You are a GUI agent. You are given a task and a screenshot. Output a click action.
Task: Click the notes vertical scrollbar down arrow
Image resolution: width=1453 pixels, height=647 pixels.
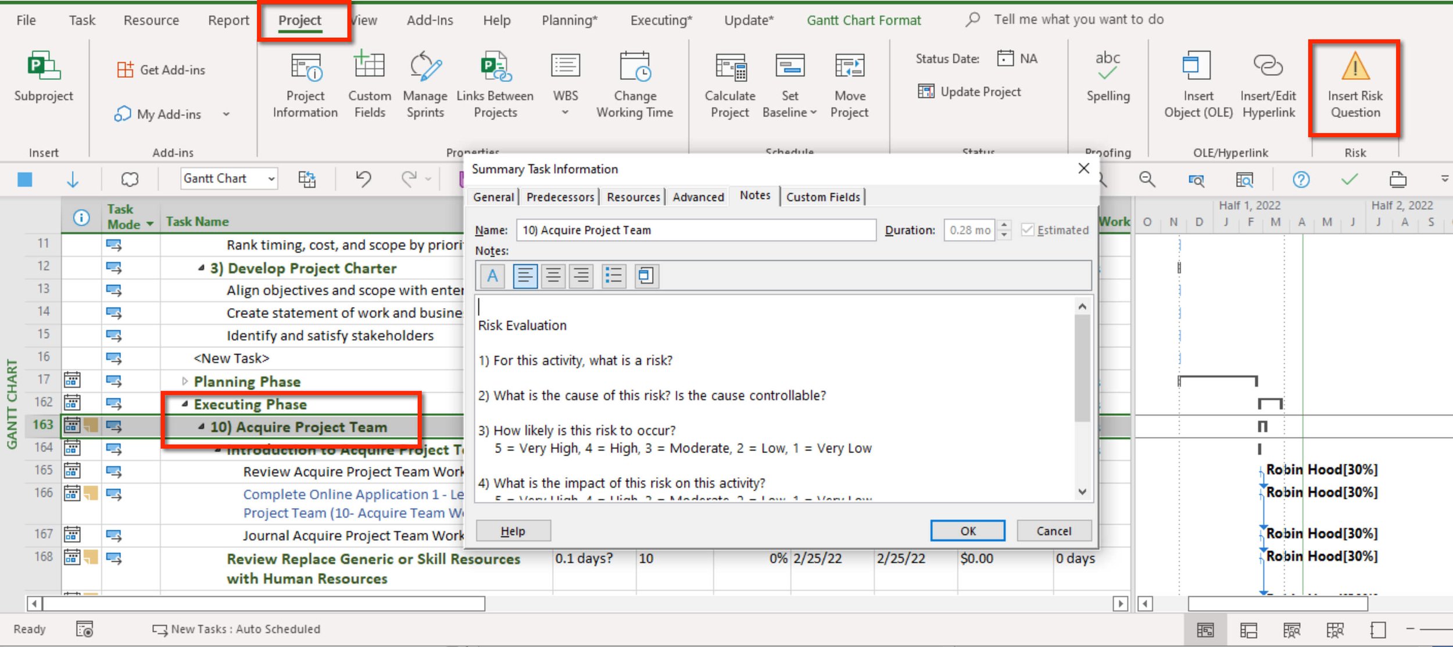pos(1082,492)
